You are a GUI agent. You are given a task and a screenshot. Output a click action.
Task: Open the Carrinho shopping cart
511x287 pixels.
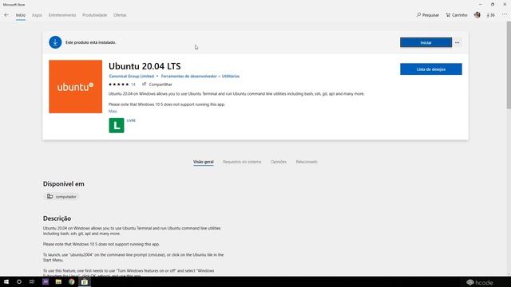457,15
